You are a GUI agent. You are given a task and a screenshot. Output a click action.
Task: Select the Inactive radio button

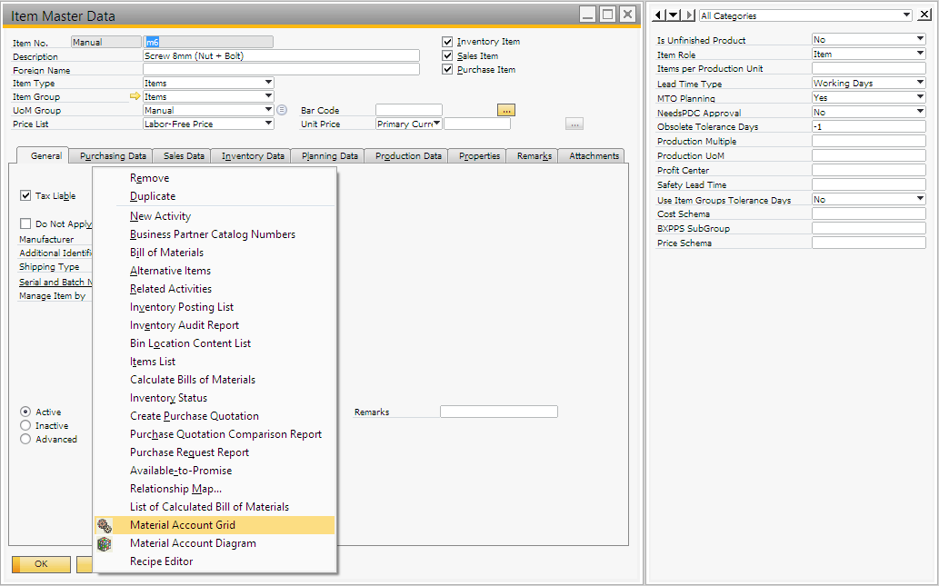(x=25, y=425)
